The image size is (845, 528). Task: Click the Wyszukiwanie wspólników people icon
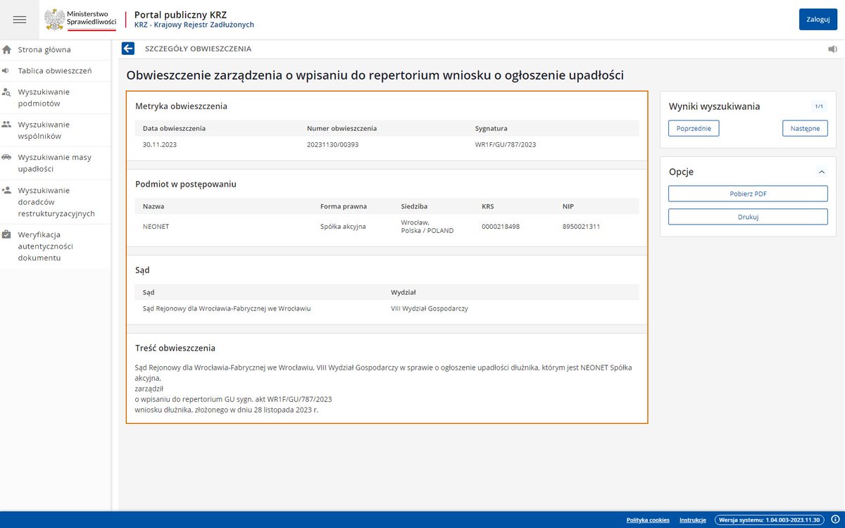[x=8, y=125]
